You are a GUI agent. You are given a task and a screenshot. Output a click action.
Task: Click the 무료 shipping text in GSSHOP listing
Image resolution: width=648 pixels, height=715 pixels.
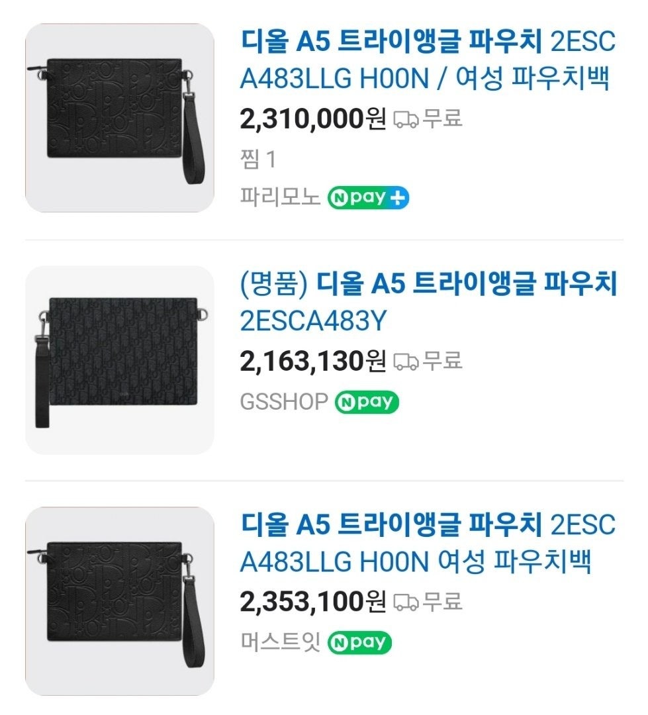442,361
